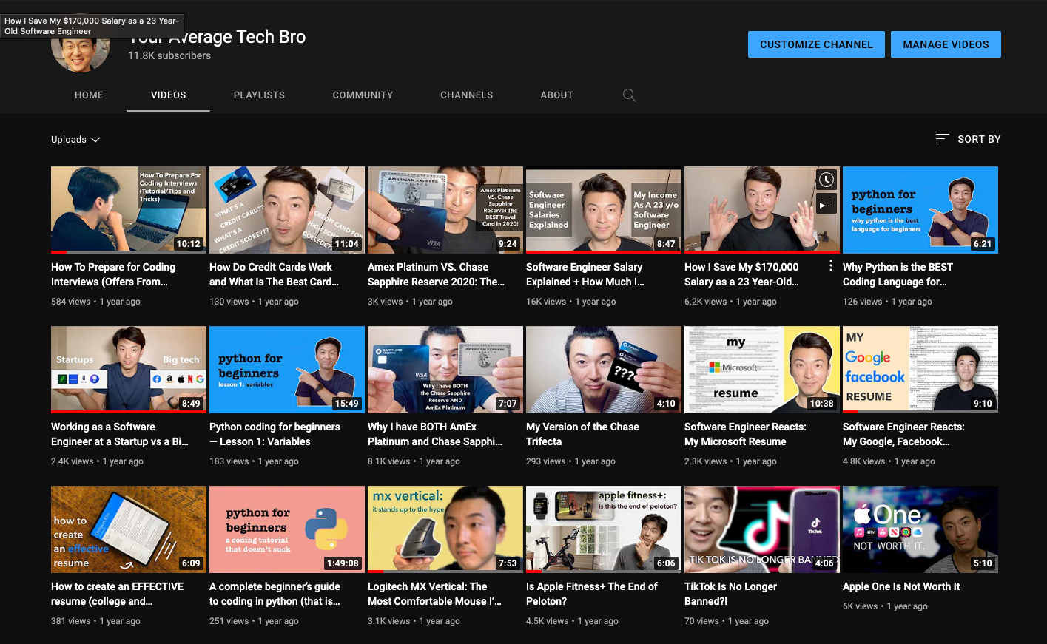Click title Logitech MX Vertical: The Most Comfortable Mouse
The width and height of the screenshot is (1047, 644).
point(434,594)
